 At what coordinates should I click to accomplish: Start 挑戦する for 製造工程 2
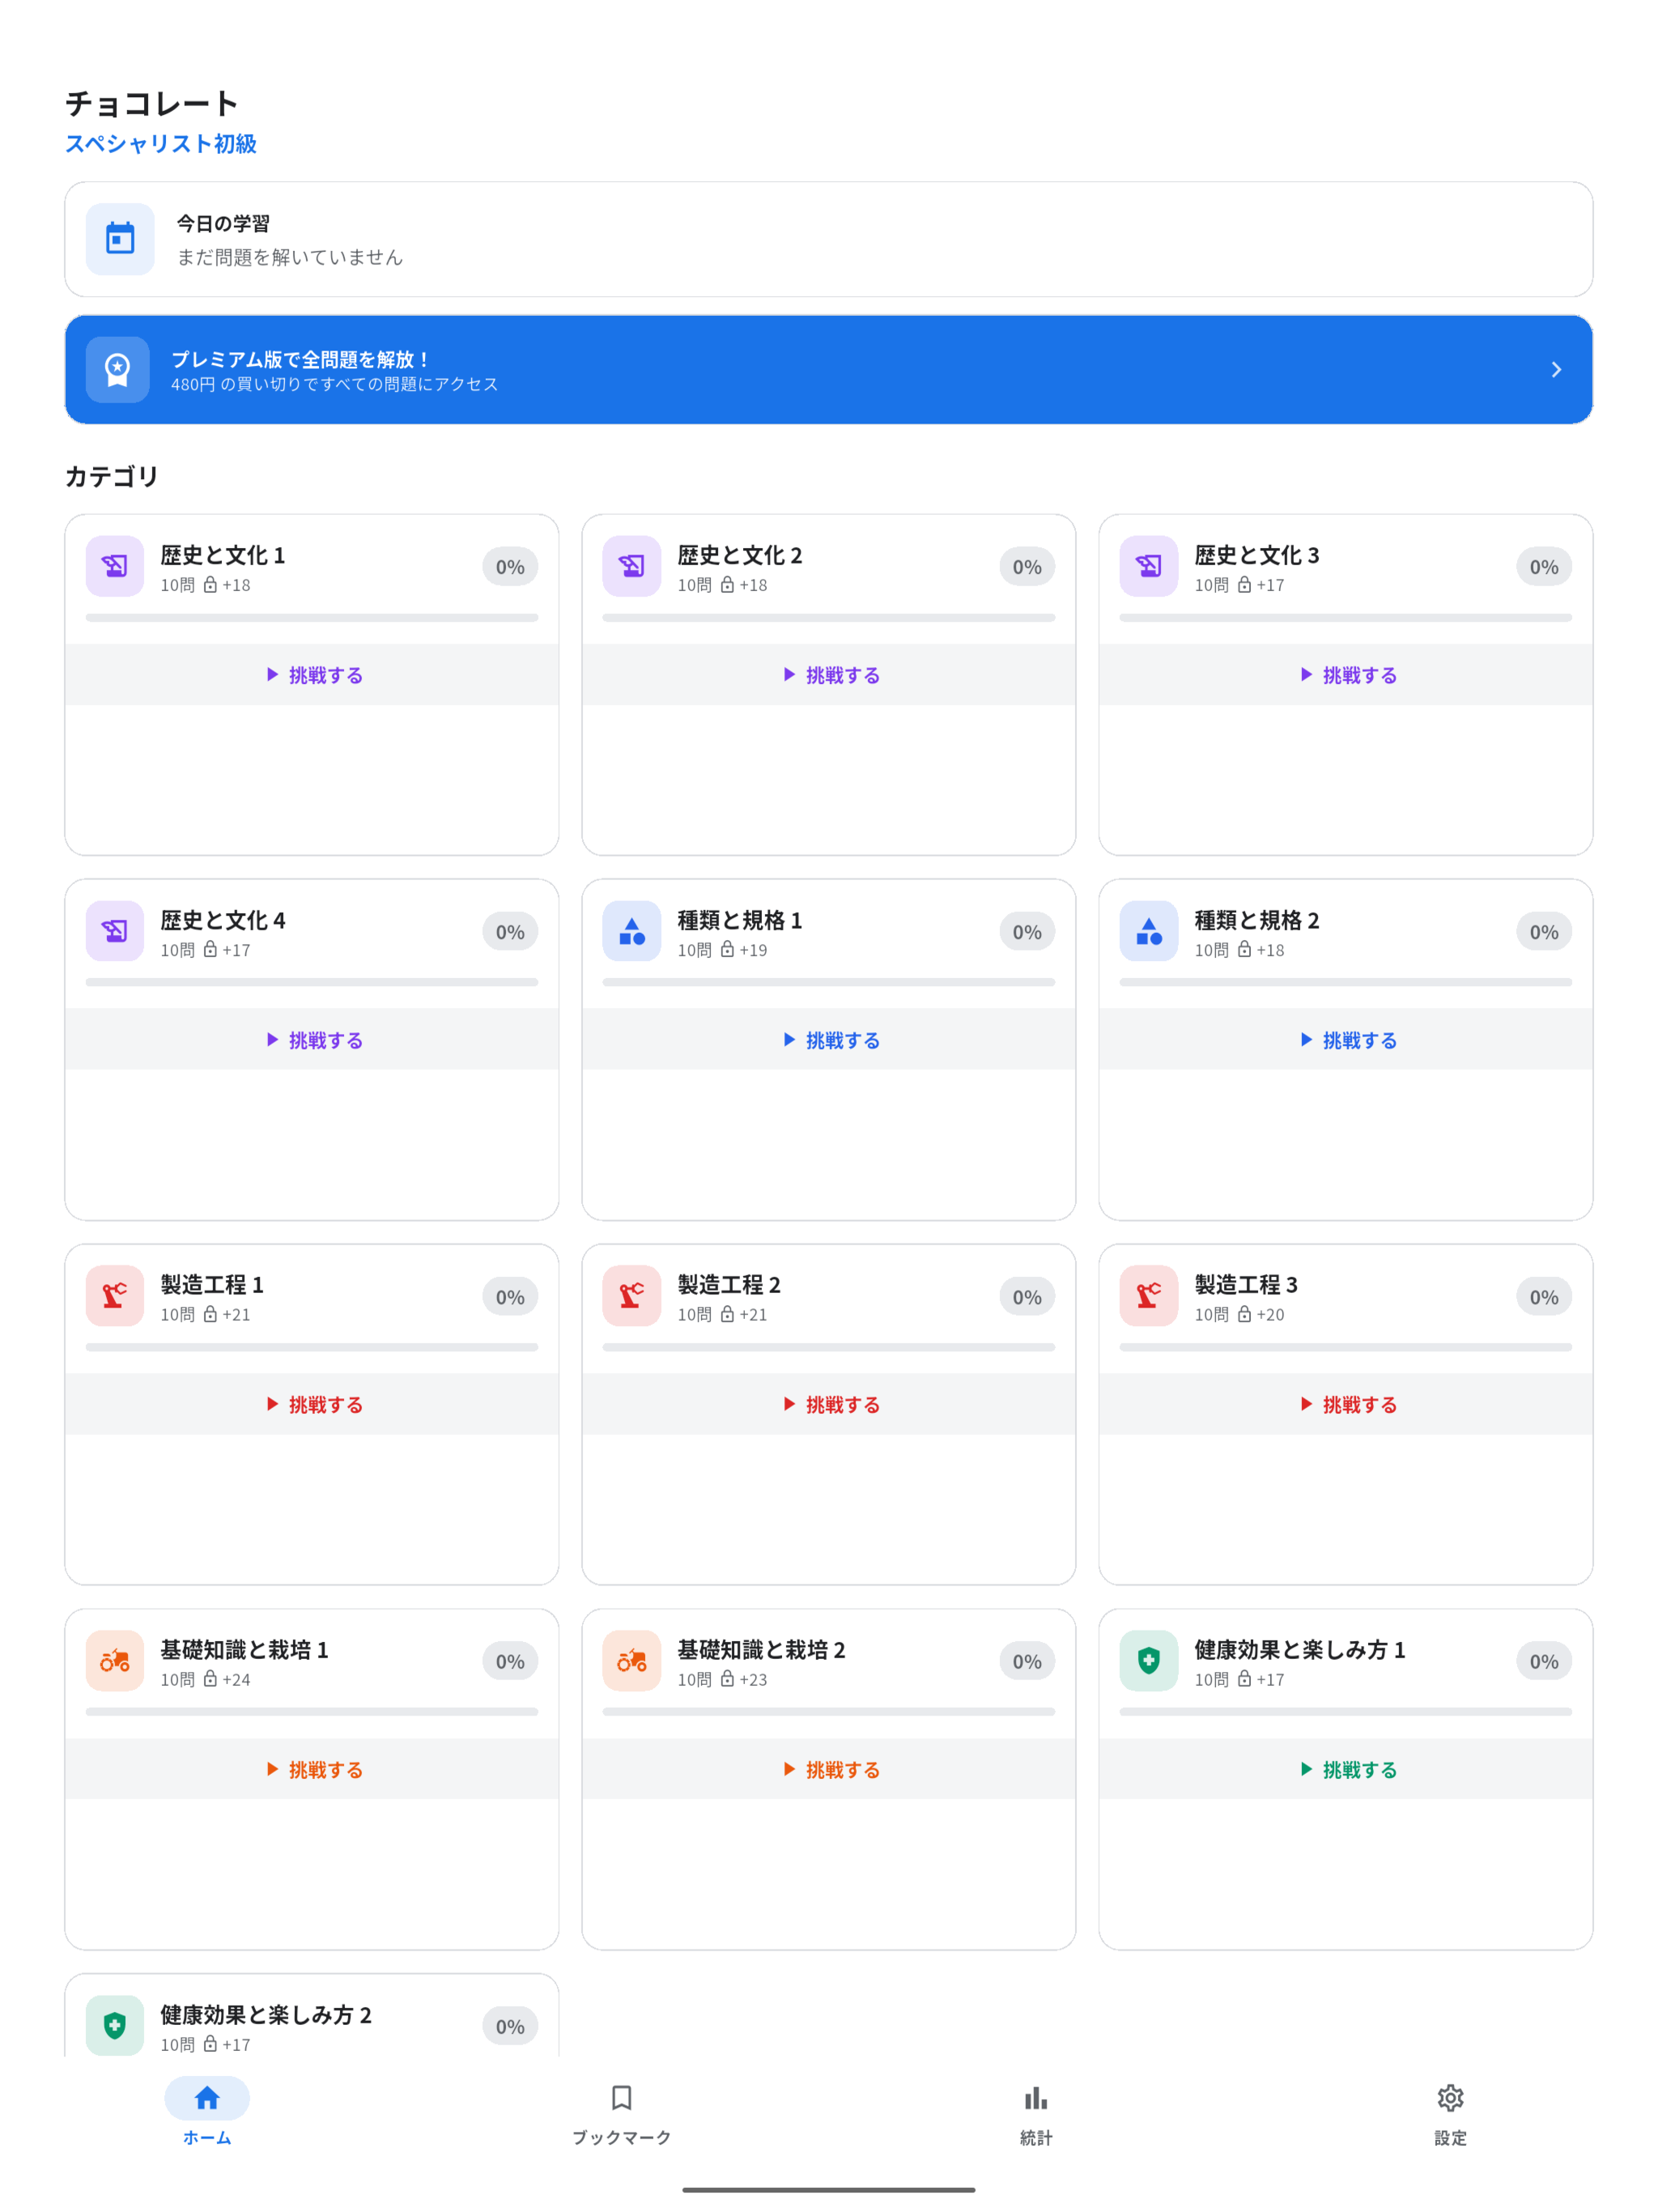click(x=829, y=1405)
